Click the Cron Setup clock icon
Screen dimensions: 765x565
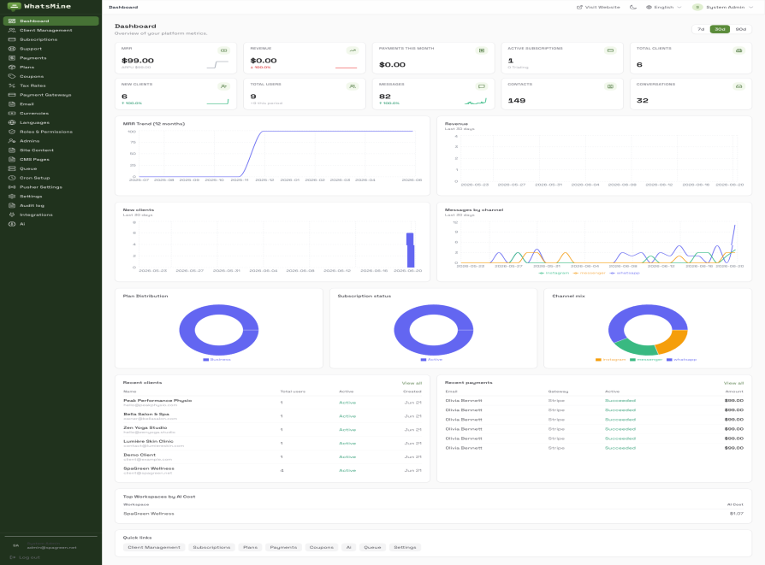click(12, 178)
